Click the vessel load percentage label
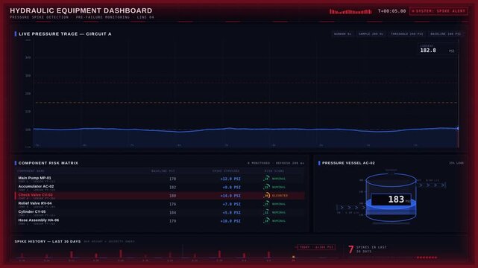 (456, 163)
